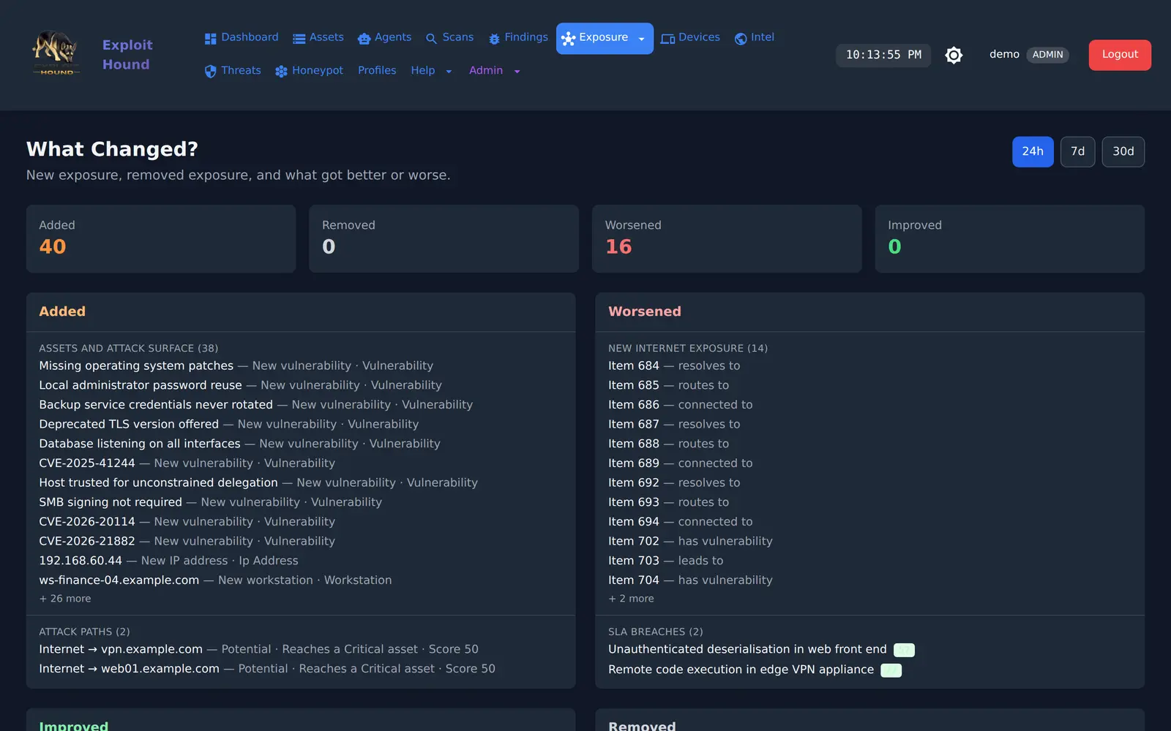Open the Threats page
This screenshot has height=731, width=1171.
click(233, 70)
